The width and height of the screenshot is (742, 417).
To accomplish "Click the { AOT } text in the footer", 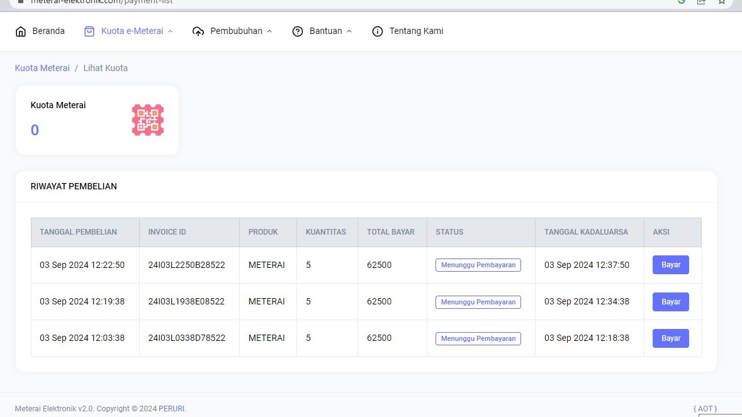I will [x=705, y=408].
